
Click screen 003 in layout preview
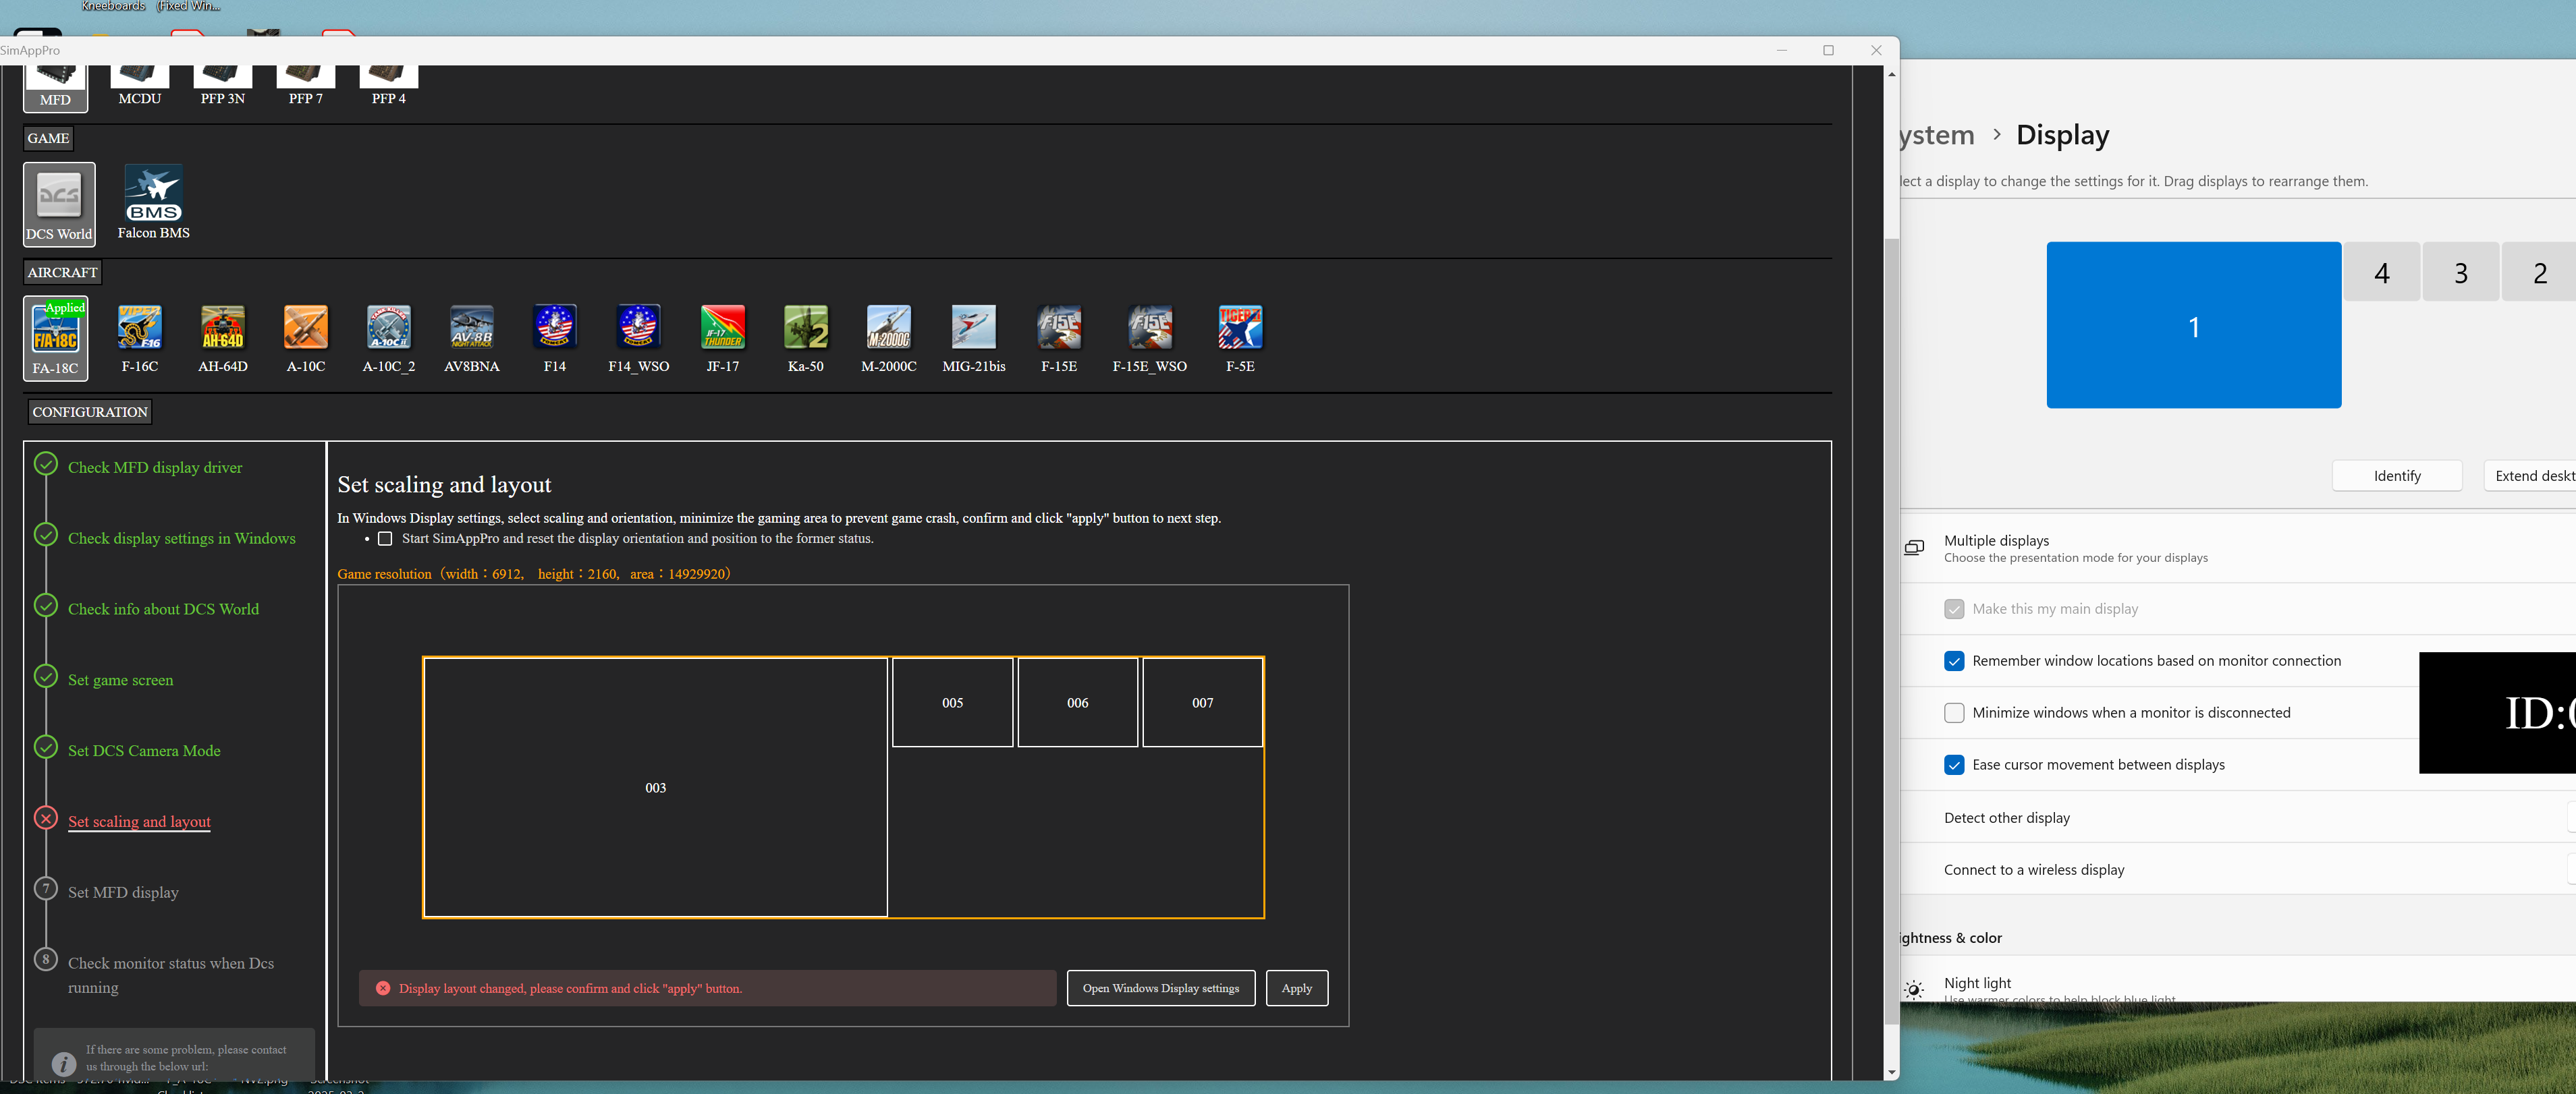655,787
